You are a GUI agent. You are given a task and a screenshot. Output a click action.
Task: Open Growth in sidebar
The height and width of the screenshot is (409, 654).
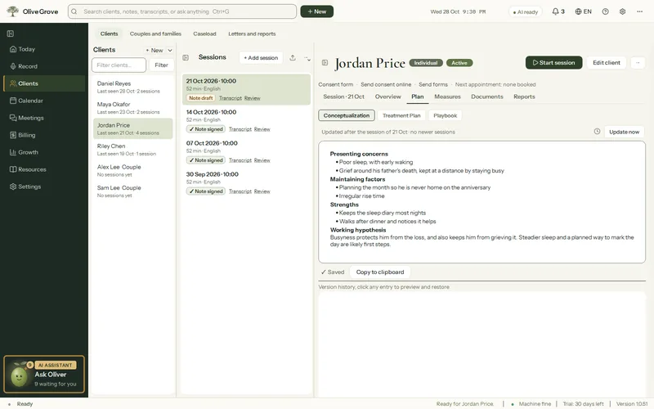44,152
